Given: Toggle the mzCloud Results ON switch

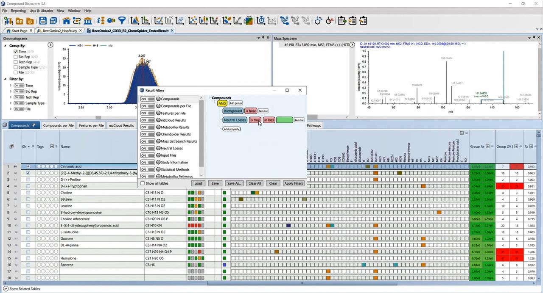Looking at the screenshot, I should [148, 120].
